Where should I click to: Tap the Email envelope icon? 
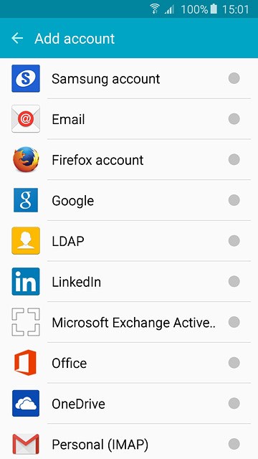pos(26,119)
